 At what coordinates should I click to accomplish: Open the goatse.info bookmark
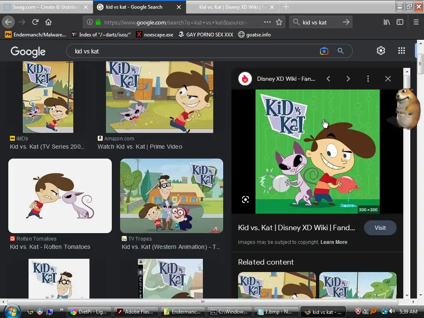255,35
